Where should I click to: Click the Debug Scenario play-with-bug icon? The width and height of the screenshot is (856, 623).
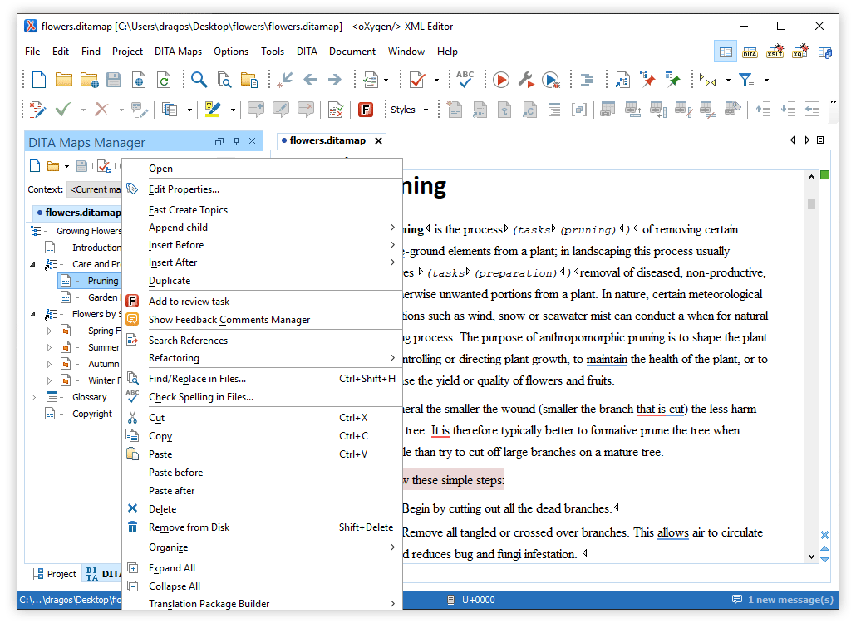click(x=551, y=81)
